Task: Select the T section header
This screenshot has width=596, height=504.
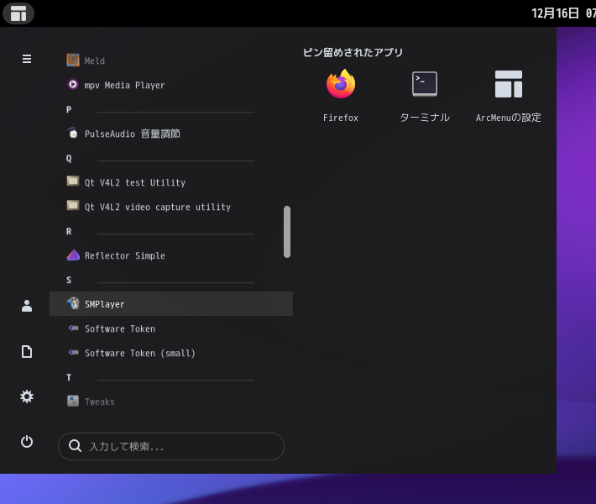Action: click(69, 377)
